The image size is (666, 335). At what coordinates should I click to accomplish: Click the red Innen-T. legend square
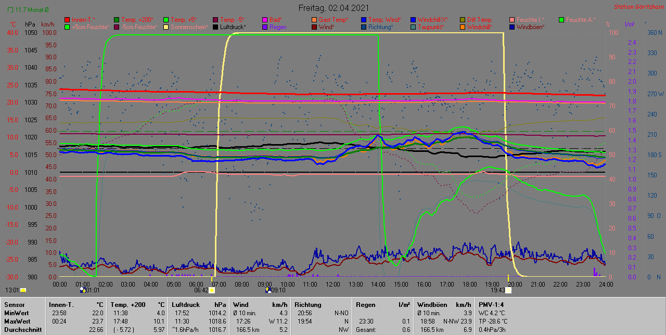tap(67, 20)
